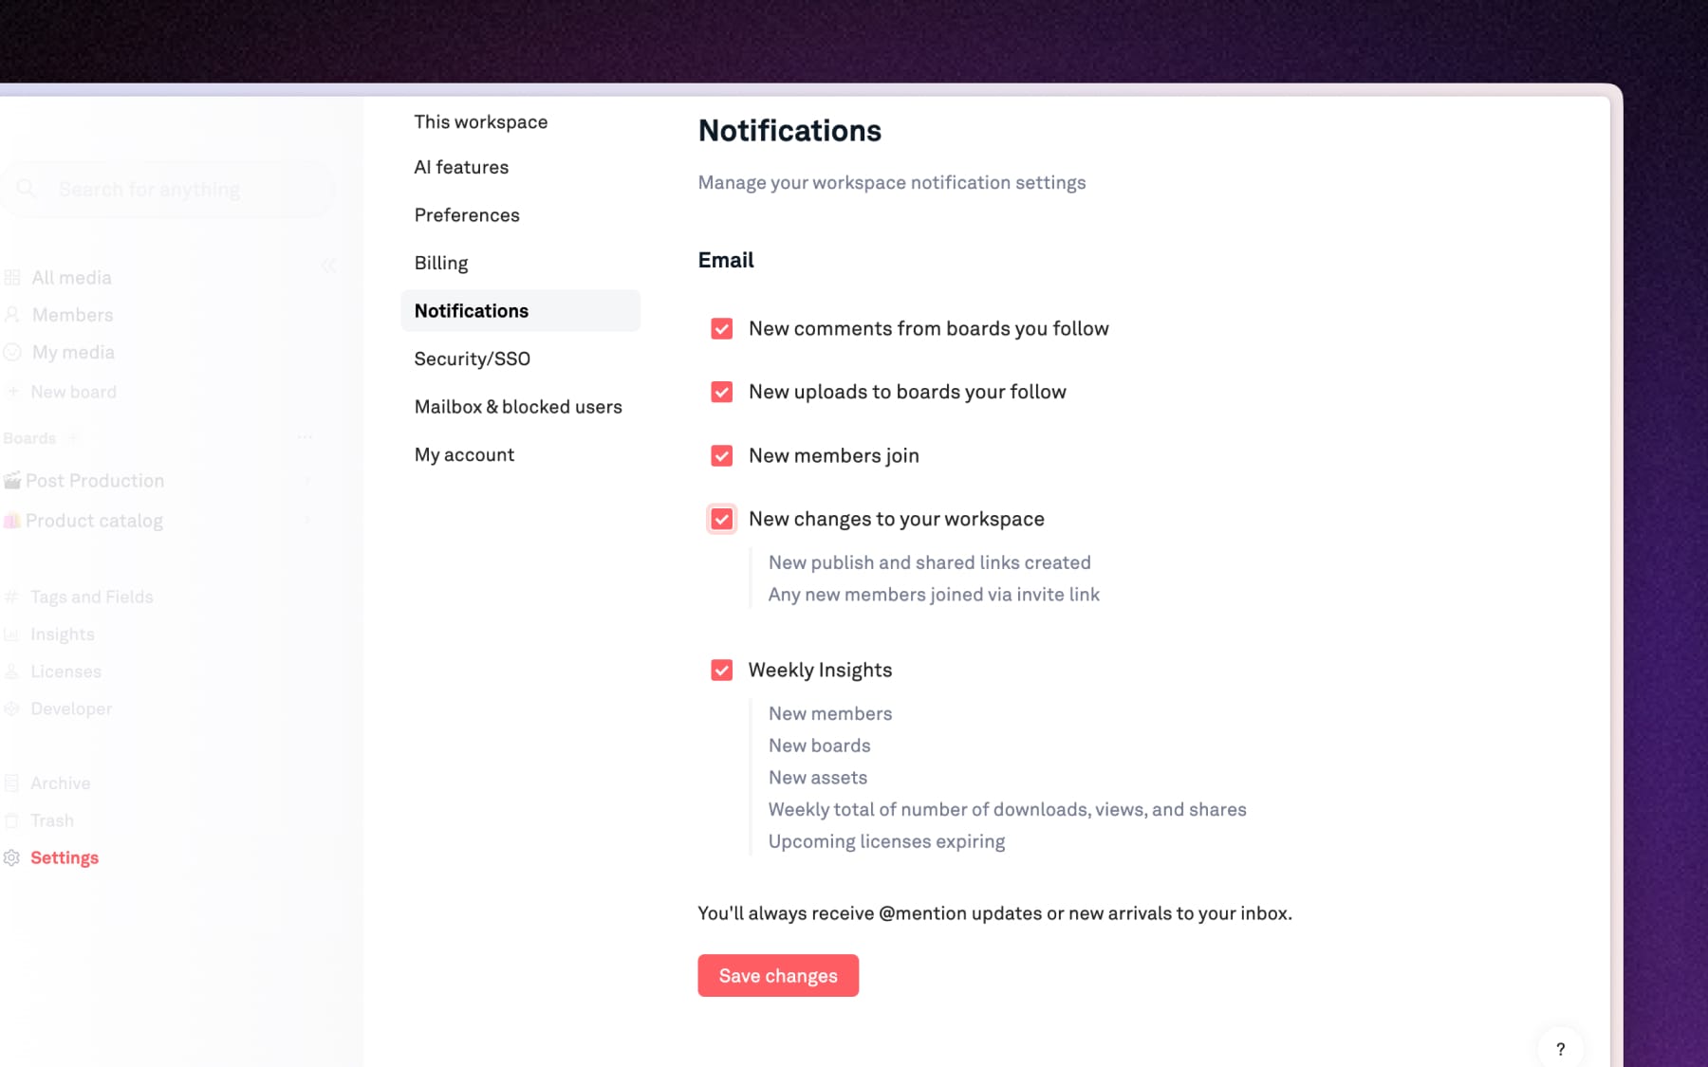Disable New members join email notification
Screen dimensions: 1708x1067
click(722, 456)
